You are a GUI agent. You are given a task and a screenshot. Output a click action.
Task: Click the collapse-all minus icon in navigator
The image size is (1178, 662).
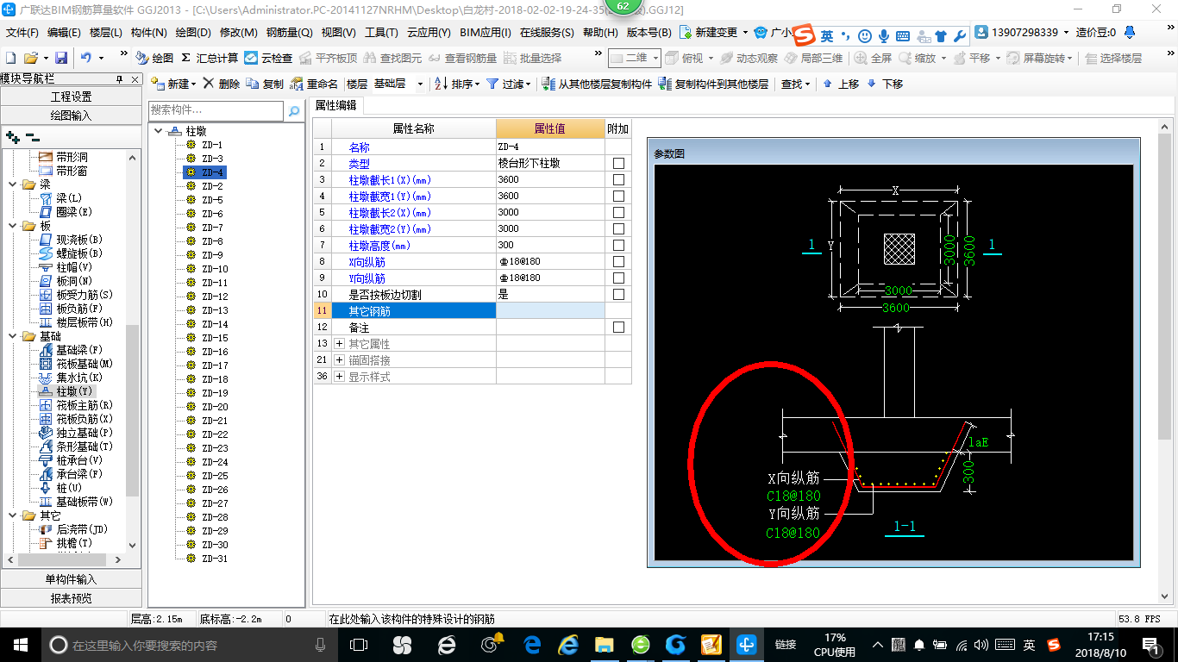pos(33,137)
